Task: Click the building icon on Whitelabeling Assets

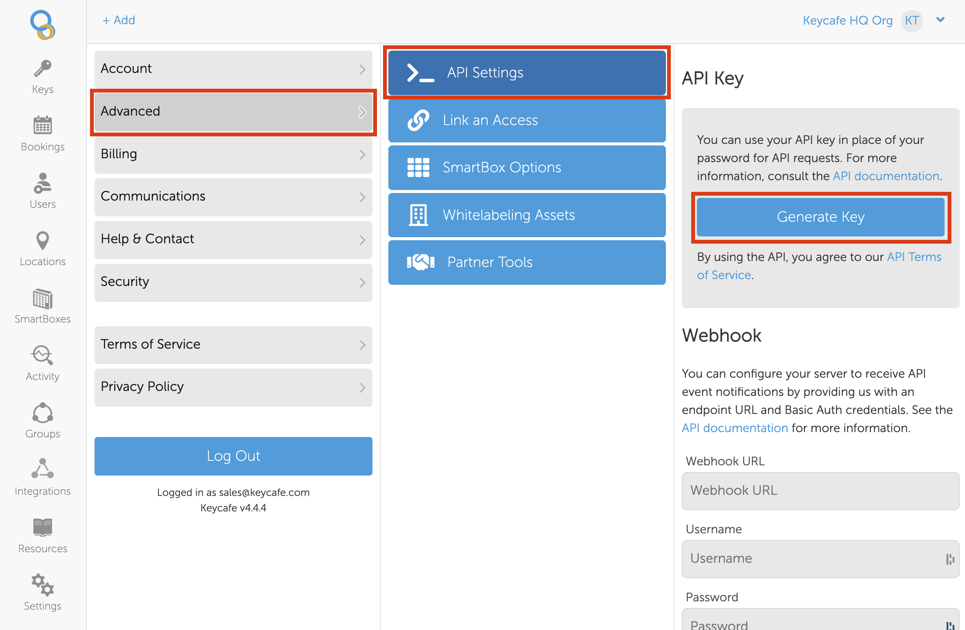Action: (x=418, y=215)
